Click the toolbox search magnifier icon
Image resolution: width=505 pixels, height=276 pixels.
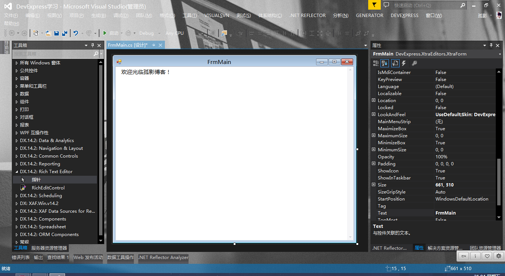coord(96,54)
